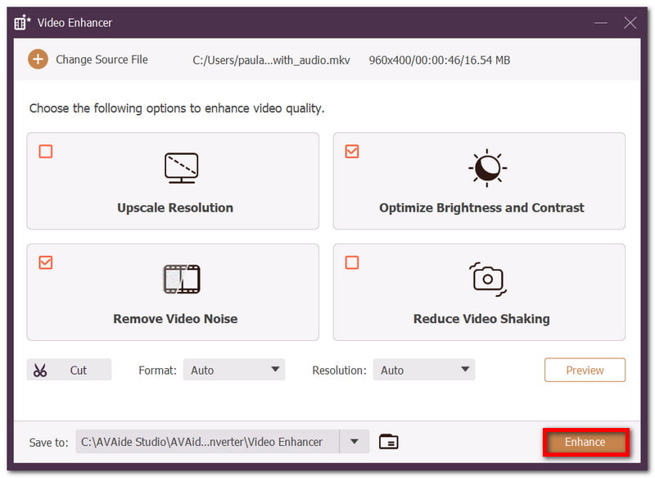Click the scissors Cut icon
The height and width of the screenshot is (478, 655).
[x=40, y=370]
